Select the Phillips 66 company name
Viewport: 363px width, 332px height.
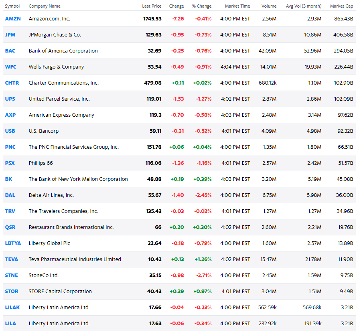41,163
